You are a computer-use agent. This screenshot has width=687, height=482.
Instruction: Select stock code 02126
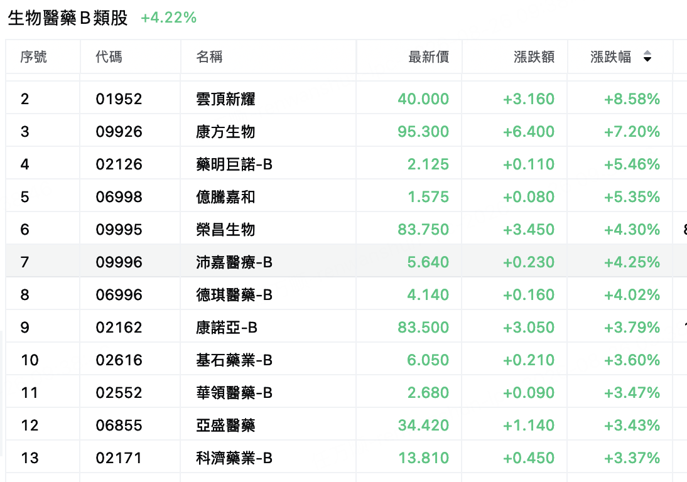[x=119, y=164]
